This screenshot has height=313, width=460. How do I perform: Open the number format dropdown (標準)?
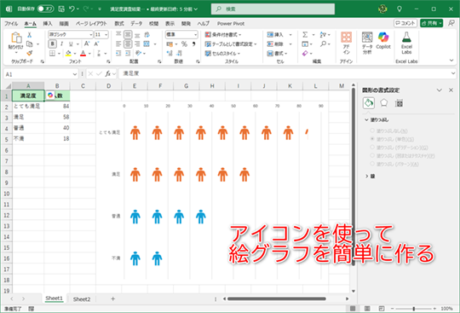click(195, 35)
